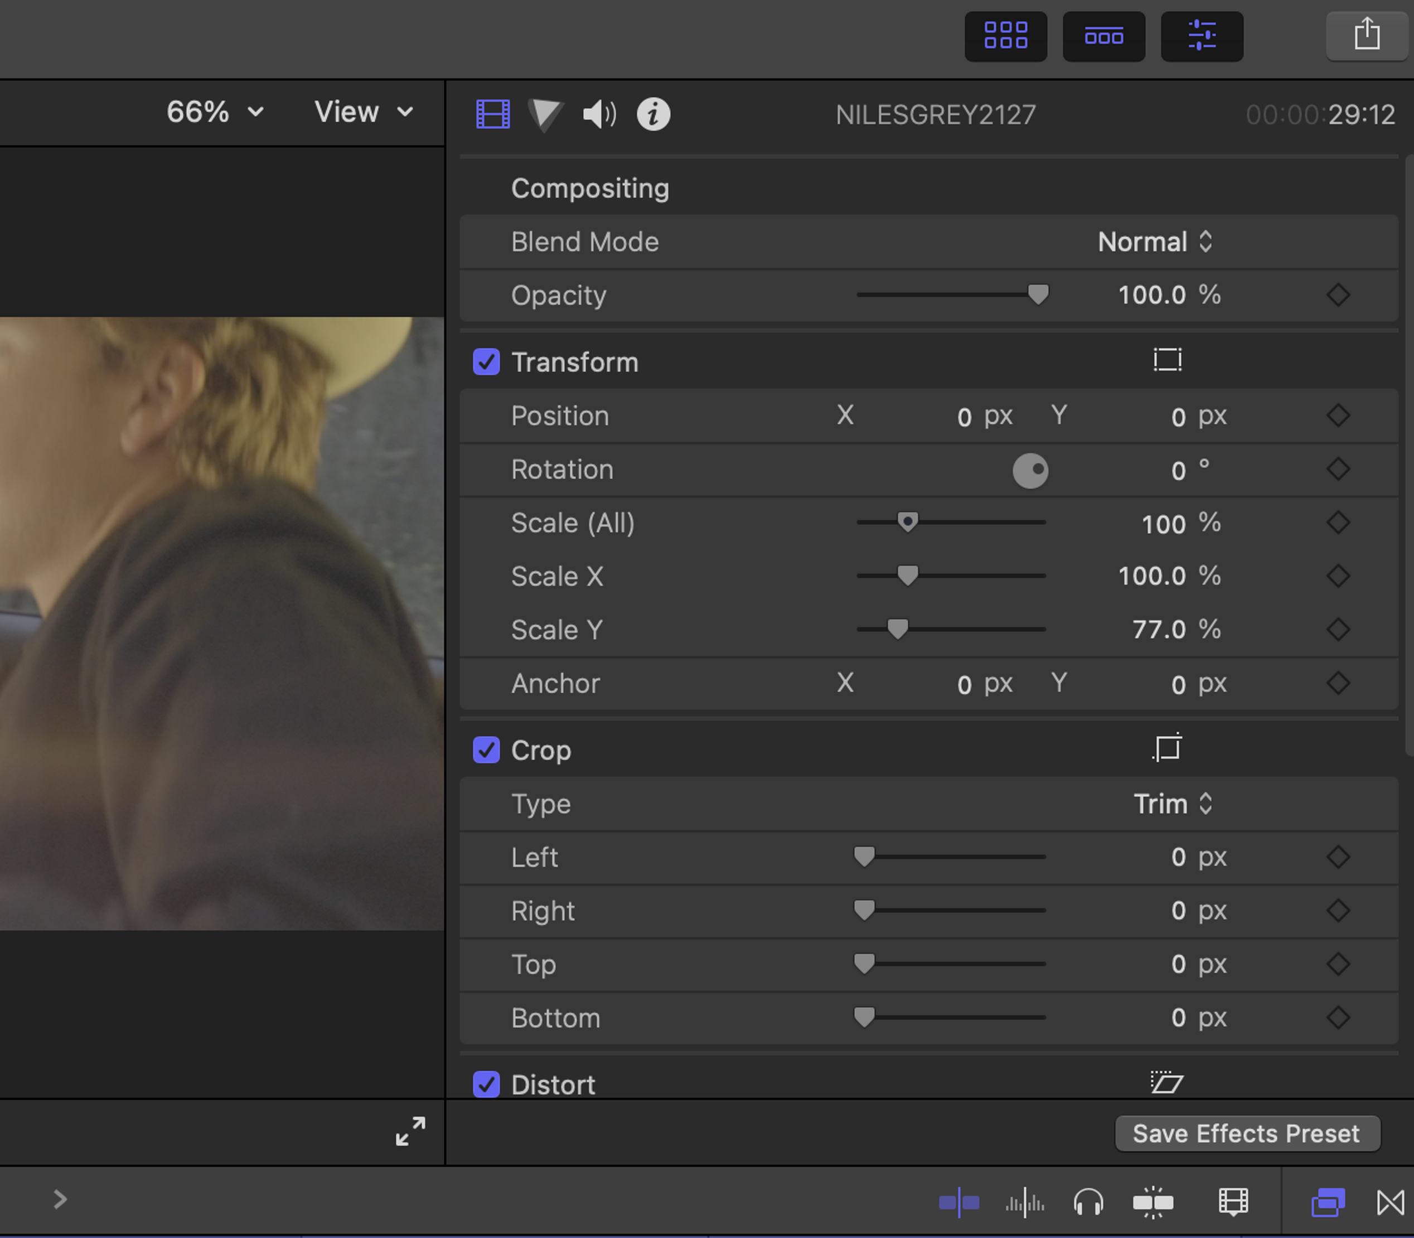Open clip appearance filmstrip options
1414x1238 pixels.
[x=1233, y=1203]
